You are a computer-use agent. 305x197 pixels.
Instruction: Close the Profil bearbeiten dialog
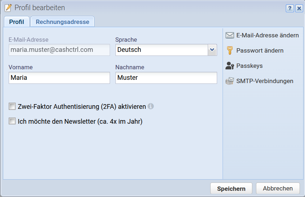[x=299, y=8]
